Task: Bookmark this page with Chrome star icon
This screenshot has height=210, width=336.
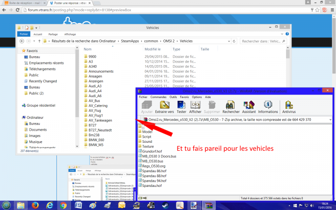Action: [x=318, y=10]
